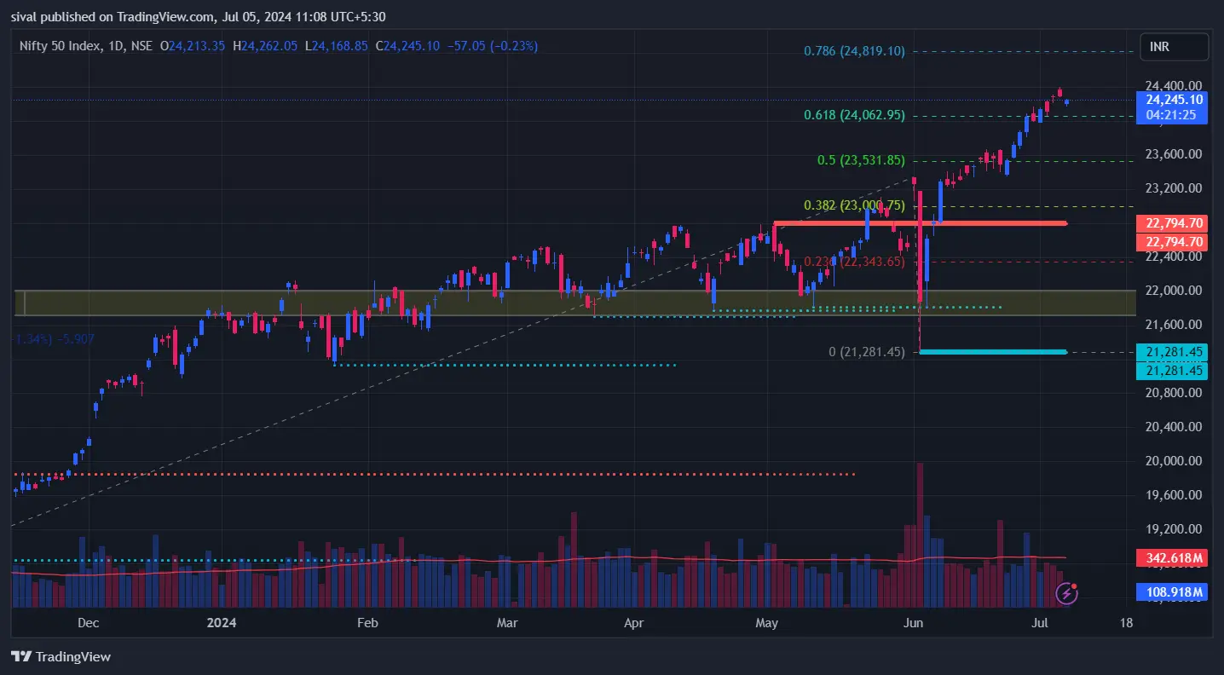
Task: Click the bar countdown timer 04:21:25
Action: click(1172, 115)
